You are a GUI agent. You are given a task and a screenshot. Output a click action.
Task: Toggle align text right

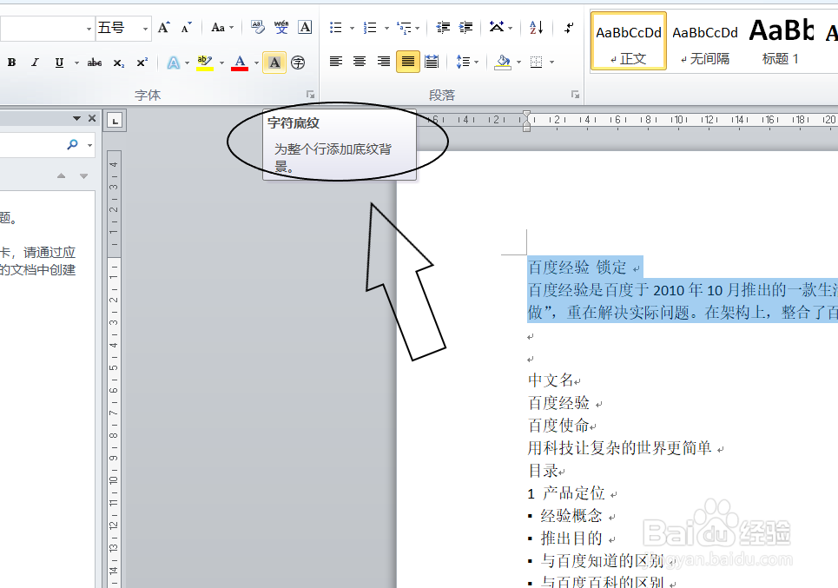point(384,62)
